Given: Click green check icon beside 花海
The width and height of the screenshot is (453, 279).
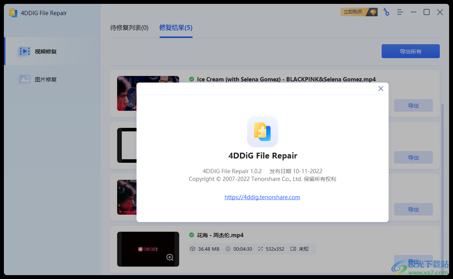Looking at the screenshot, I should [x=192, y=235].
